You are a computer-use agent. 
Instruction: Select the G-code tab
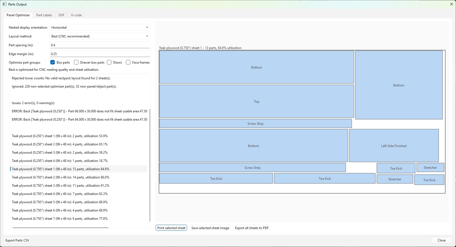(x=76, y=15)
